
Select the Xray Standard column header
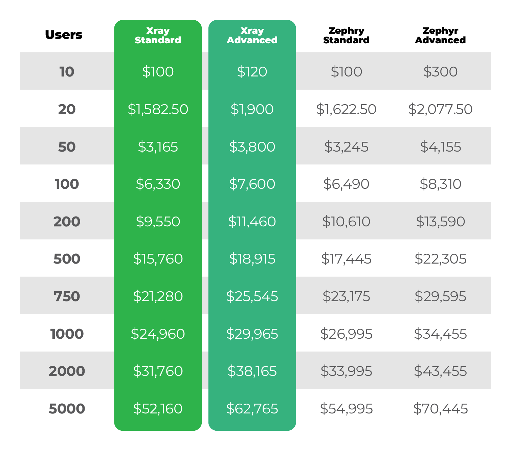158,36
